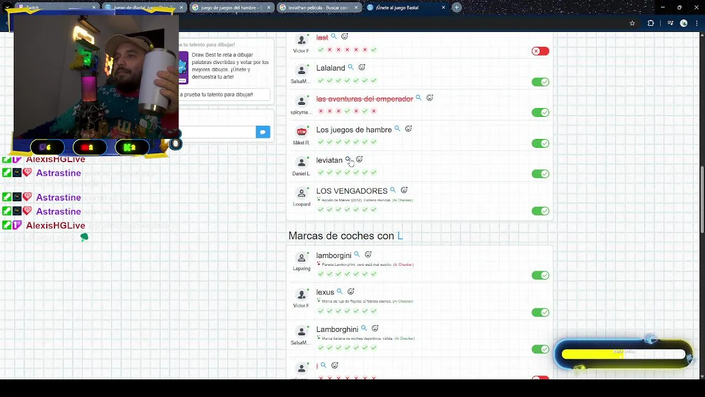705x397 pixels.
Task: Switch off 'Los juegos de hambre' approval
Action: 540,143
